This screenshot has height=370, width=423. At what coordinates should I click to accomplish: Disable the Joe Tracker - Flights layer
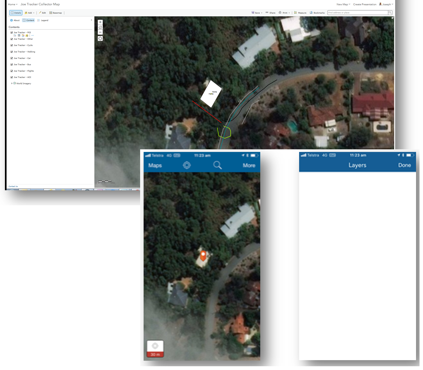coord(12,71)
